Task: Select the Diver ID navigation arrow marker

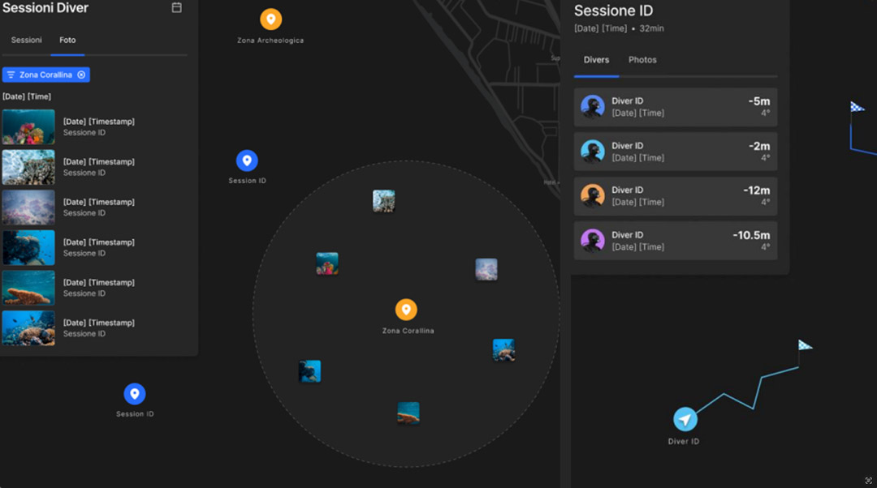Action: coord(685,420)
